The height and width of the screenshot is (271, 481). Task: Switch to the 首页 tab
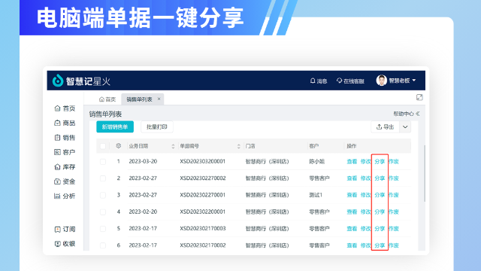[x=107, y=99]
